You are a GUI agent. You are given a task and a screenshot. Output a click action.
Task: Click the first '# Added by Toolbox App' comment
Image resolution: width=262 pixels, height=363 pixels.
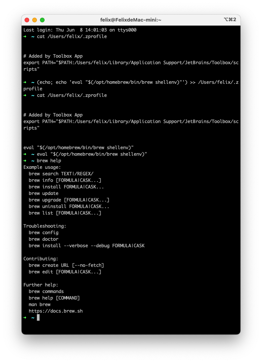click(x=53, y=56)
